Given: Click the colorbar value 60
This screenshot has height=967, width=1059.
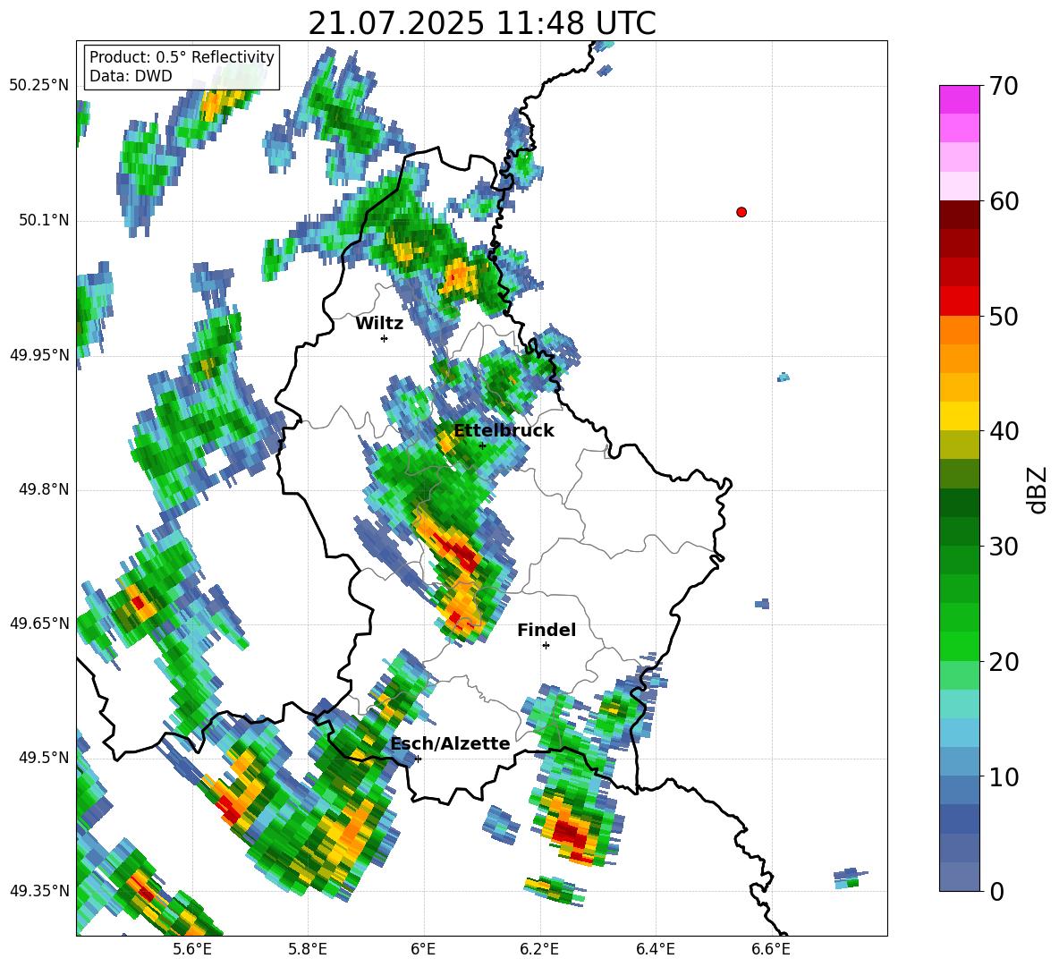Looking at the screenshot, I should click(1003, 200).
